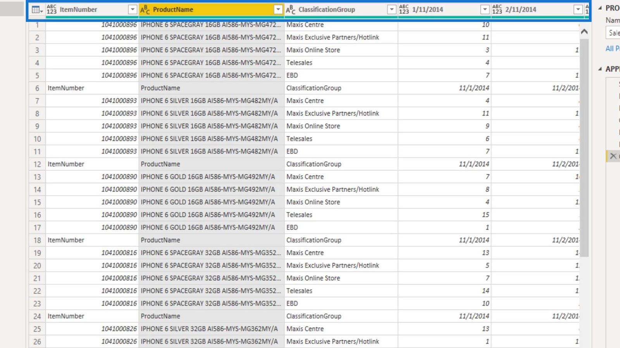
Task: Change ClassificationGroup column data type icon
Action: pyautogui.click(x=291, y=10)
